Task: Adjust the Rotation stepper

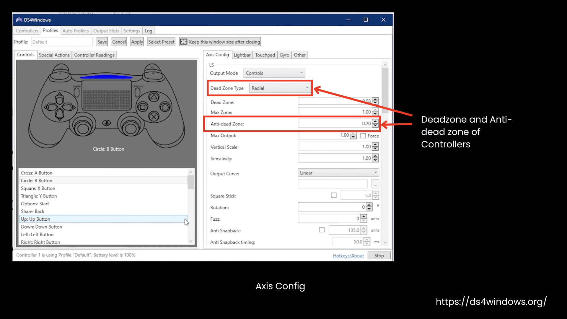Action: point(369,207)
